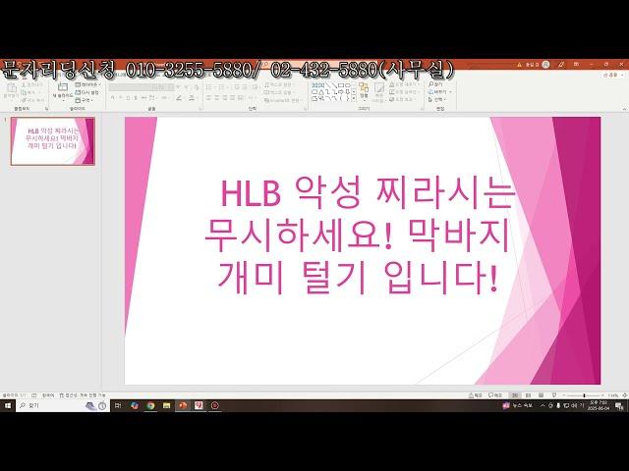Click the Shape Effects option
This screenshot has width=629, height=471.
(403, 99)
